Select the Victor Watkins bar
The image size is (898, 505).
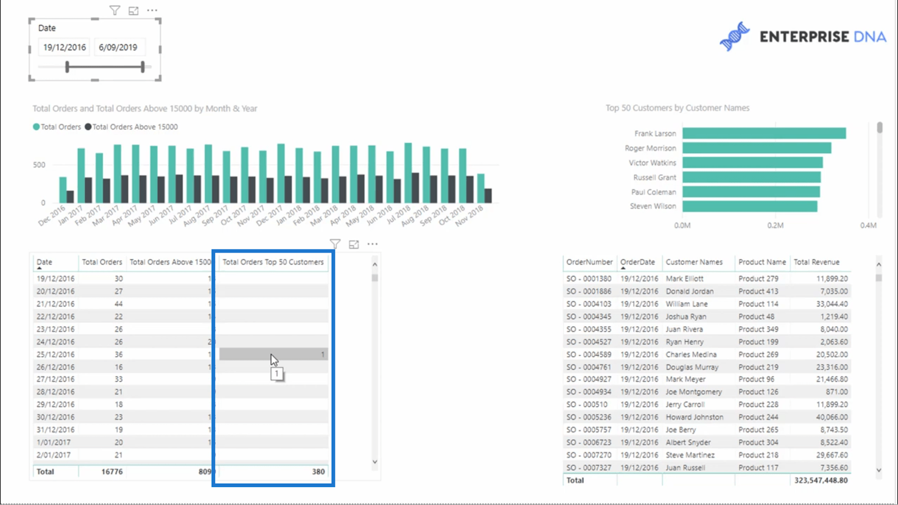tap(753, 163)
